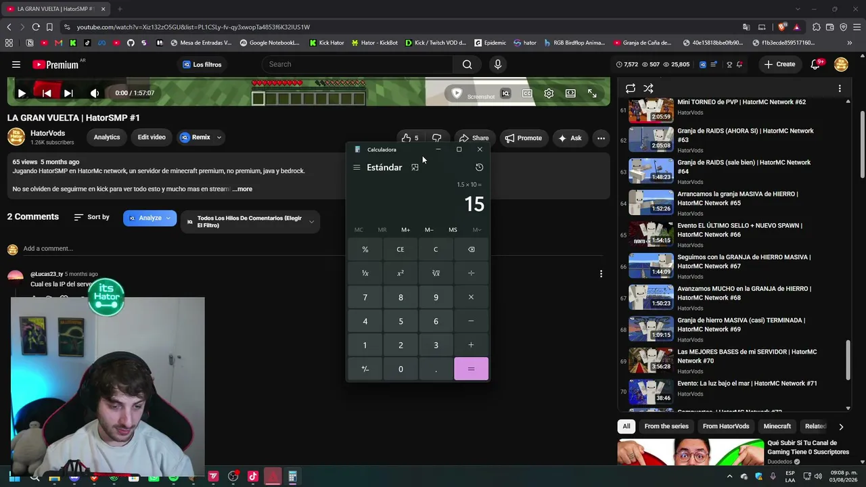
Task: Open the playlist options three-dot menu
Action: (x=840, y=89)
